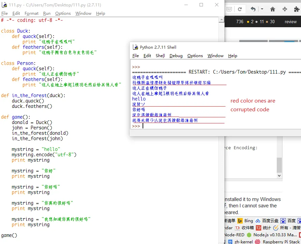
Task: Open the zh-kernel bookmark
Action: click(x=240, y=242)
